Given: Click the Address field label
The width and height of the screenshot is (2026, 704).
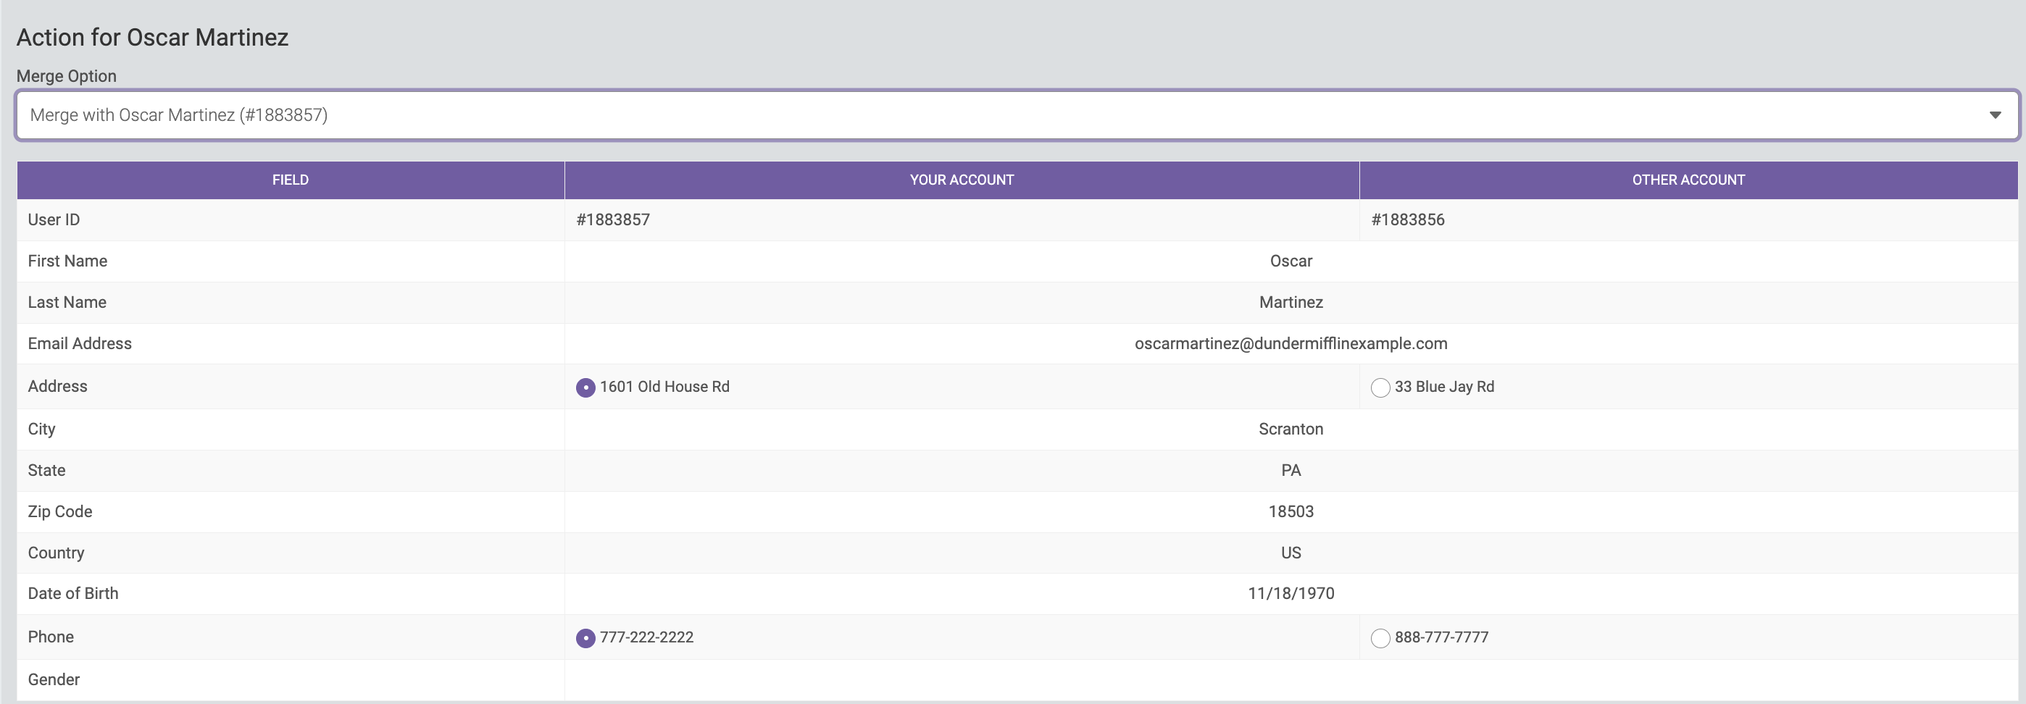Looking at the screenshot, I should (x=57, y=387).
